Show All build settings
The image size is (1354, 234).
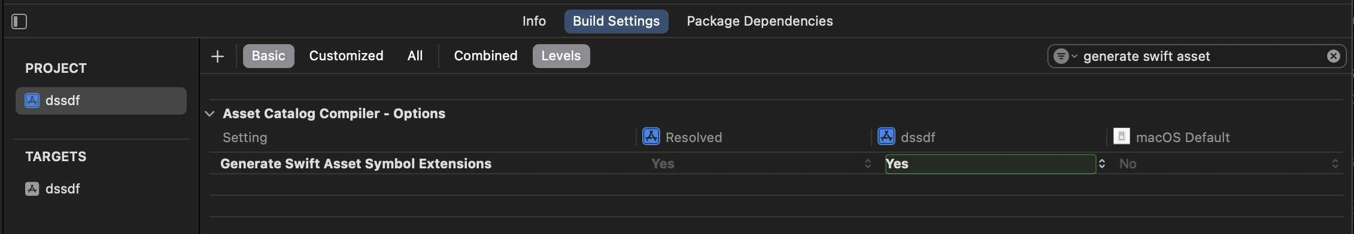(415, 56)
